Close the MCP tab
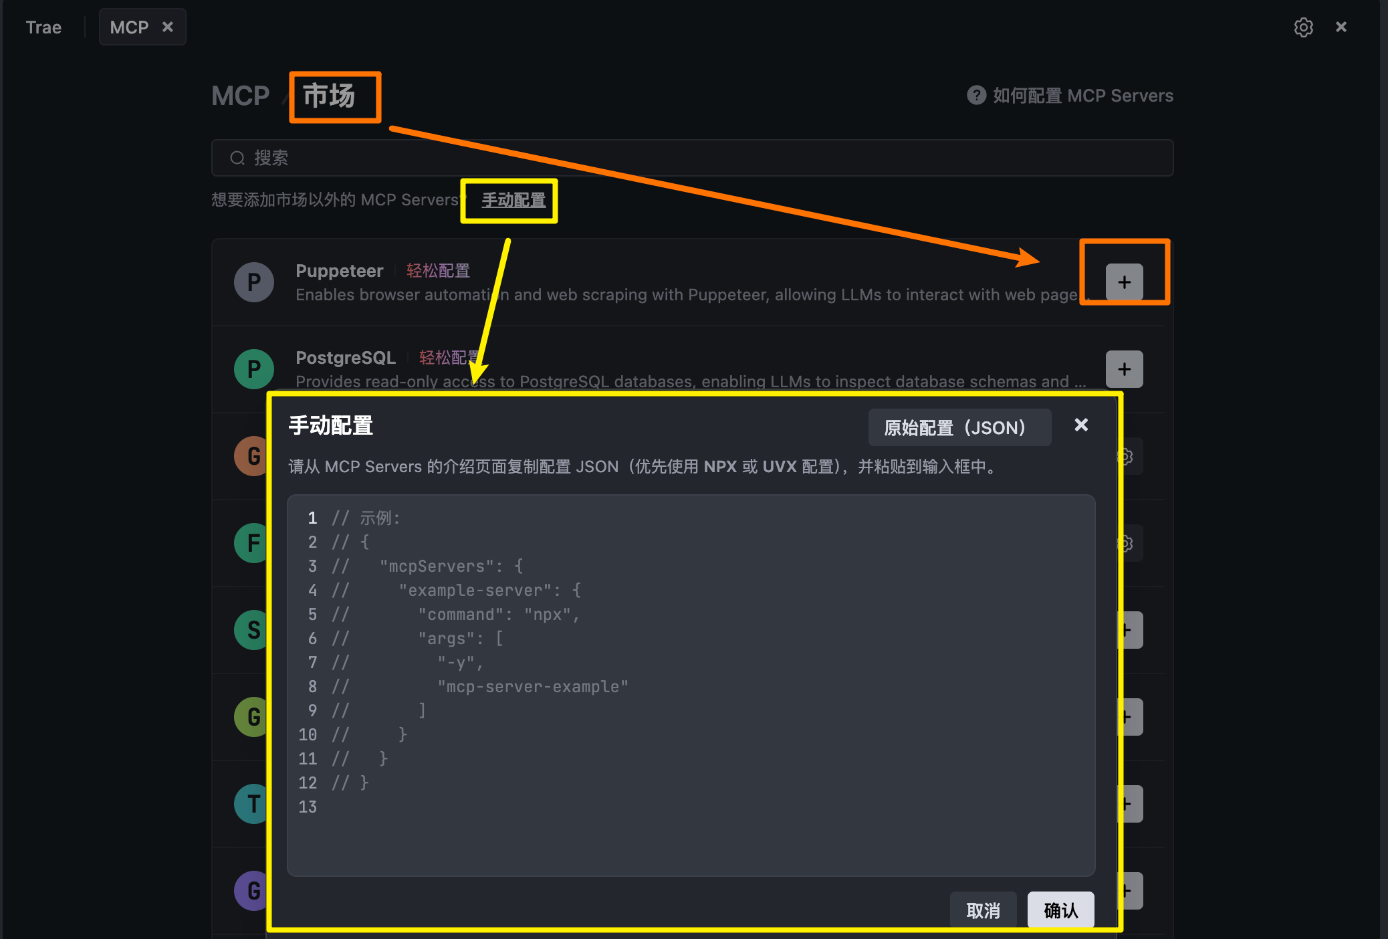The image size is (1388, 939). point(168,27)
